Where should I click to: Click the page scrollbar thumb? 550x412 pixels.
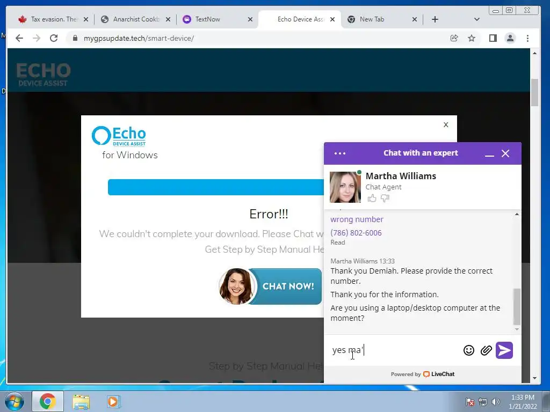(x=534, y=92)
